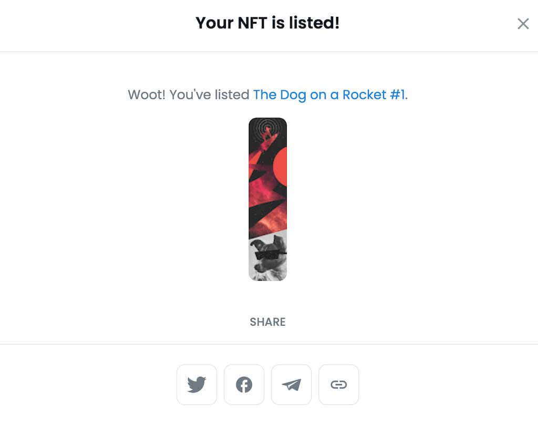Click the orange-red circle in the artwork

tap(281, 166)
